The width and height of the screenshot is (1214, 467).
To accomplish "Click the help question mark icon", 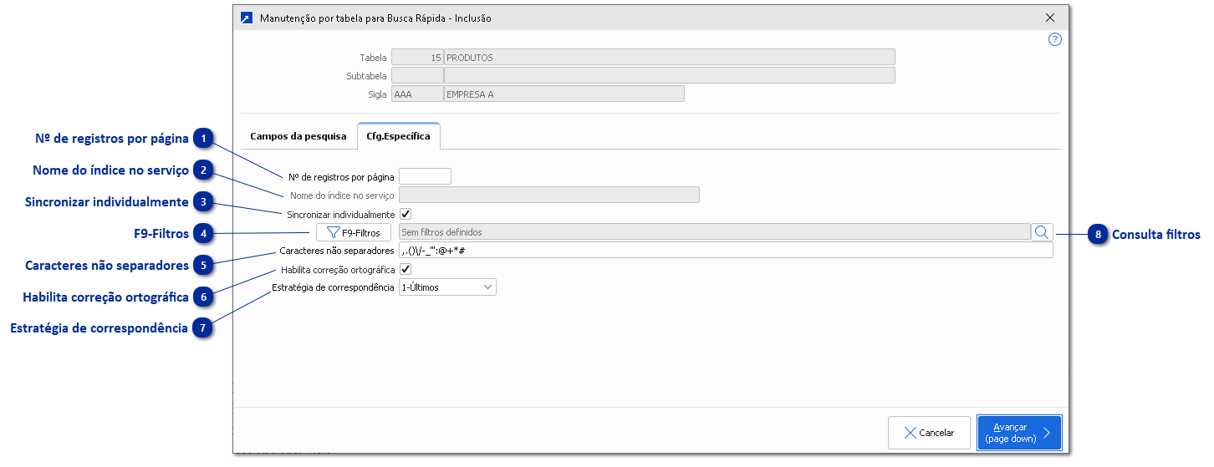I will tap(1054, 39).
